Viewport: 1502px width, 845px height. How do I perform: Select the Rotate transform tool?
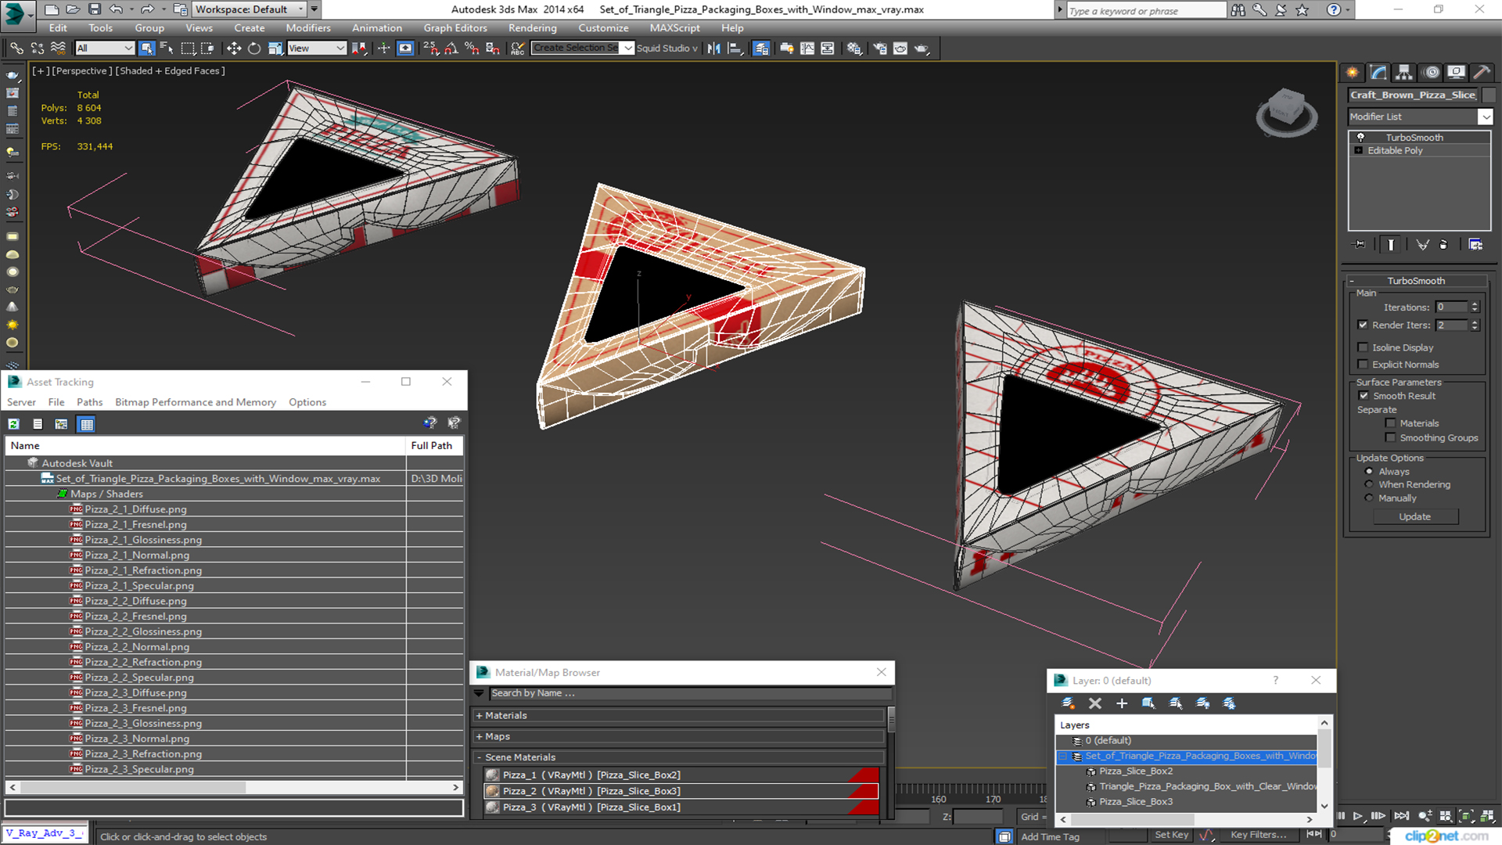tap(254, 49)
